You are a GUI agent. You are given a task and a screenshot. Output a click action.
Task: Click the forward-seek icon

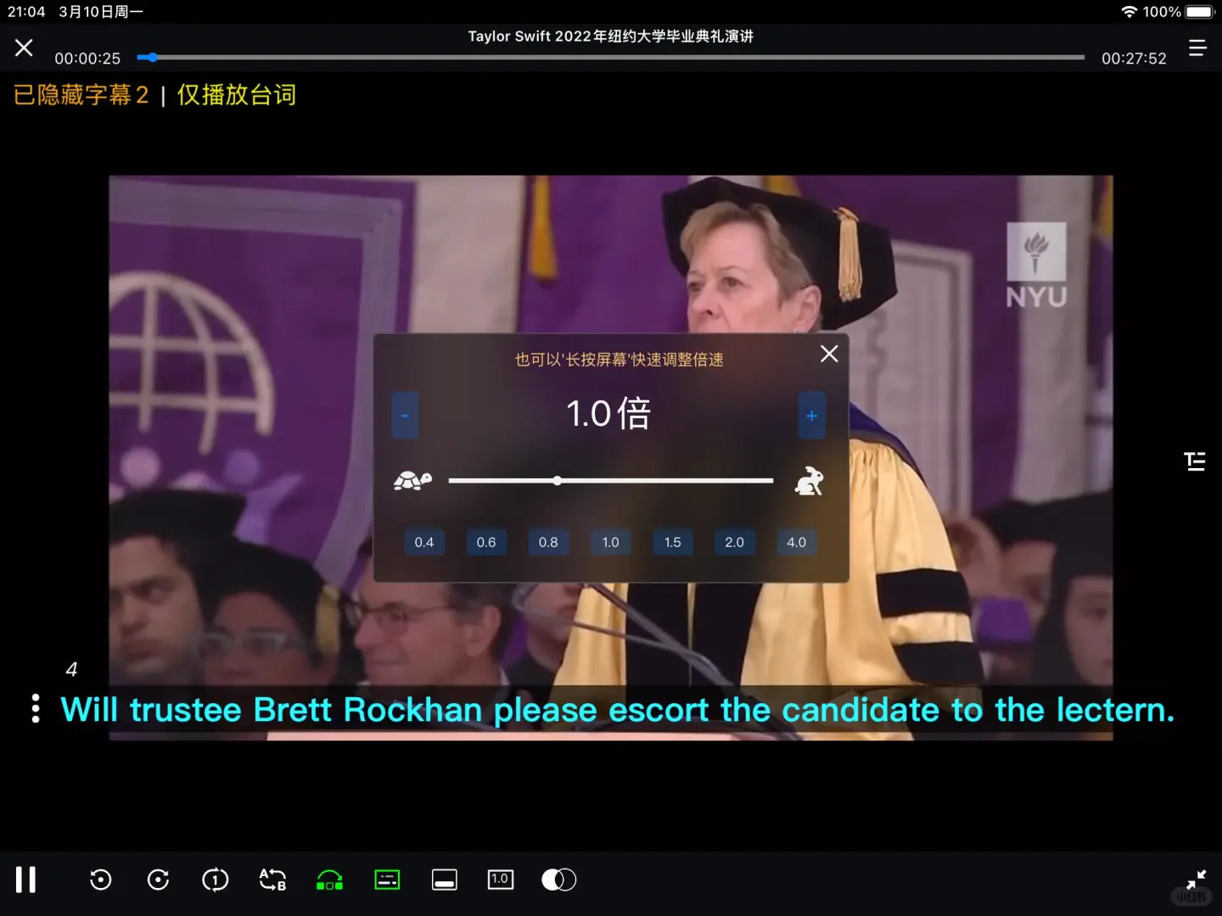158,880
